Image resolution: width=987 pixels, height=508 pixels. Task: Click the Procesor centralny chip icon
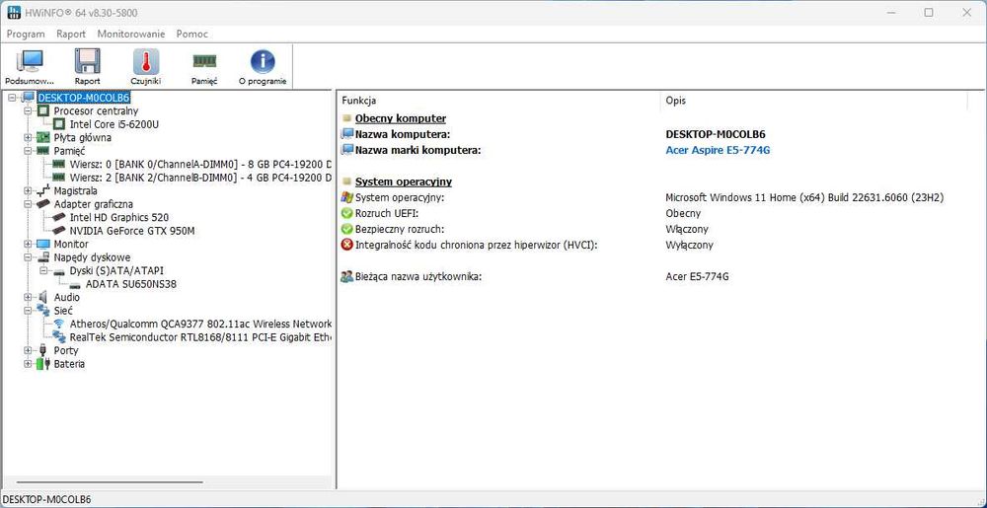coord(42,110)
